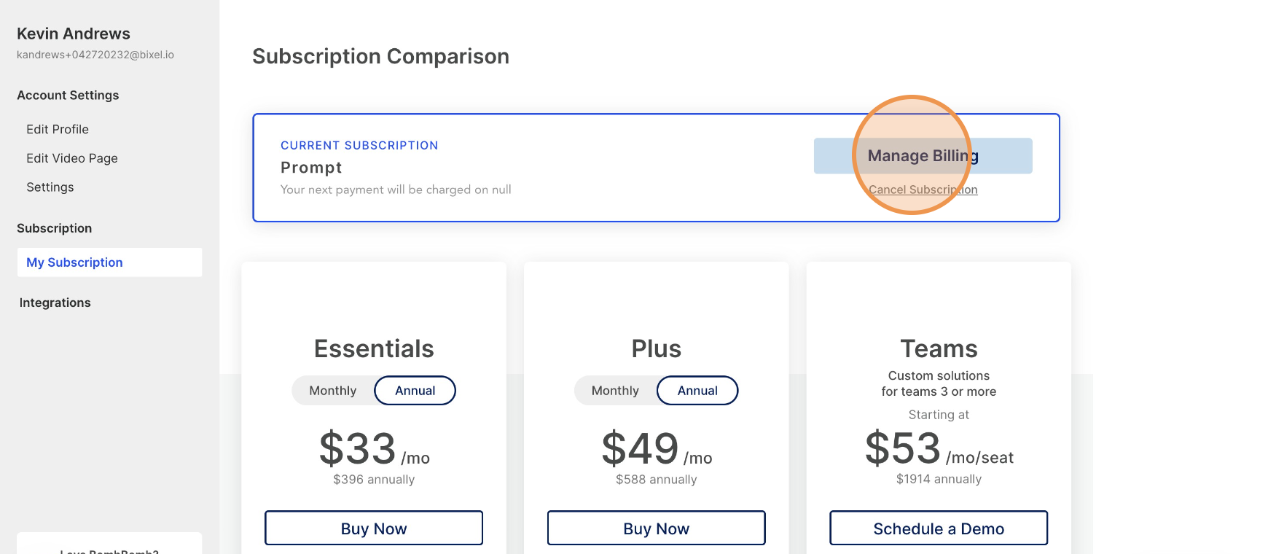Click the Subscription sidebar heading
The image size is (1268, 554).
click(55, 228)
